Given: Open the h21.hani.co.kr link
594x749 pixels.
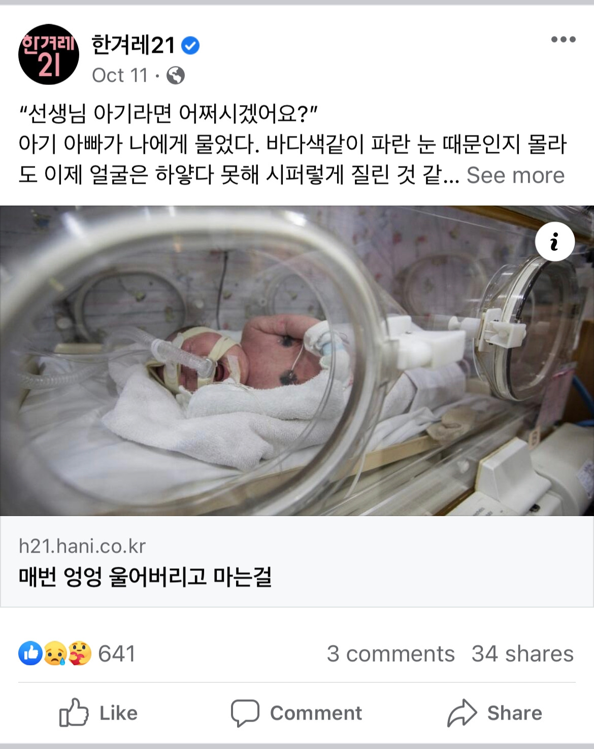Looking at the screenshot, I should coord(82,546).
